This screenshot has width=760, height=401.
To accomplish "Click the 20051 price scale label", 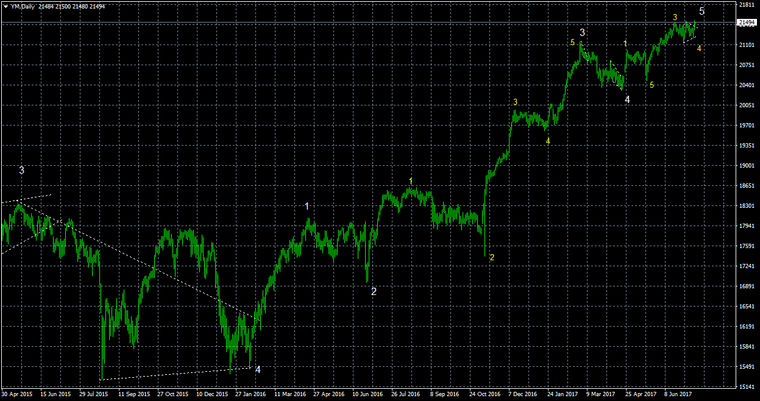I will [746, 105].
